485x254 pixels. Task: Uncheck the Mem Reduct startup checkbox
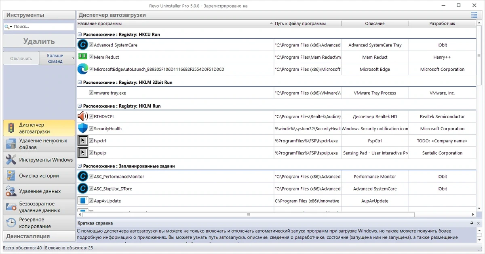coord(91,57)
